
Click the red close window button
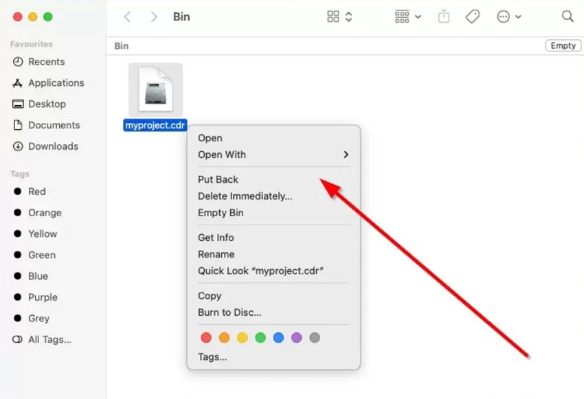coord(17,16)
